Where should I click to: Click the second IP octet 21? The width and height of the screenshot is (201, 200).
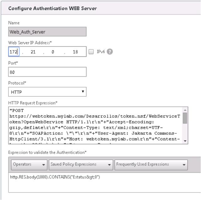[x=33, y=52]
